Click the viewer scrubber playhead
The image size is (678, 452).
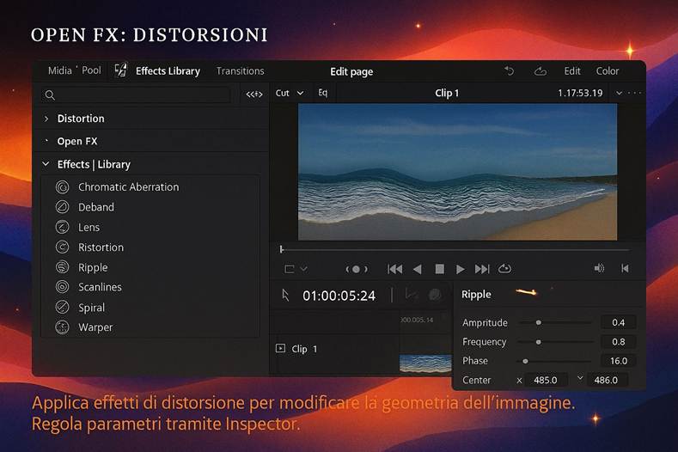pyautogui.click(x=282, y=249)
